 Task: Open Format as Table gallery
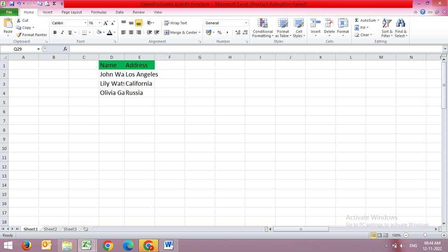pos(283,28)
